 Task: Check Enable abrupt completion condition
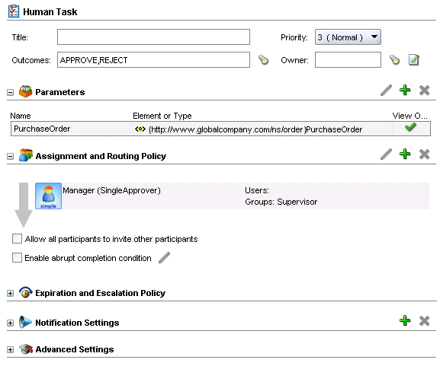[17, 258]
